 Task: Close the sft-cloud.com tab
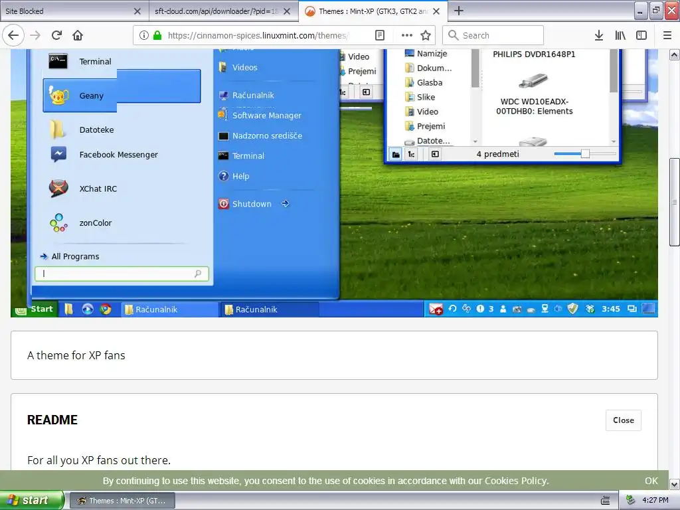click(287, 11)
